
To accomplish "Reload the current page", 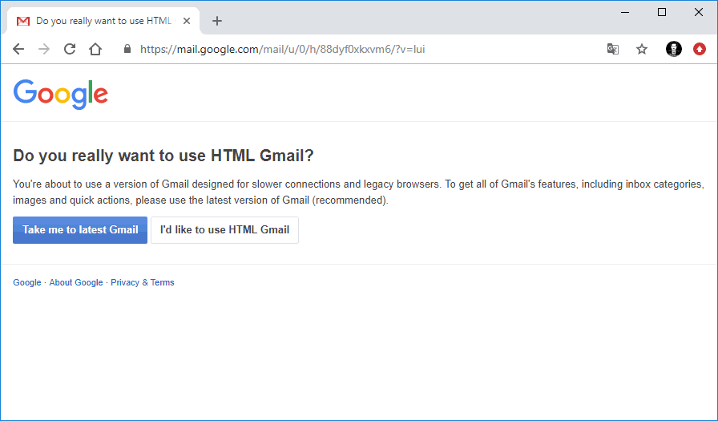I will point(70,49).
